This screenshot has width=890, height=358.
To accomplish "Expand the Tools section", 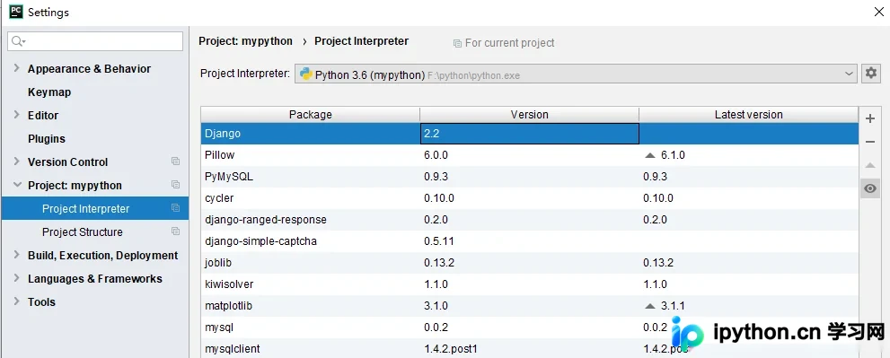I will [16, 301].
